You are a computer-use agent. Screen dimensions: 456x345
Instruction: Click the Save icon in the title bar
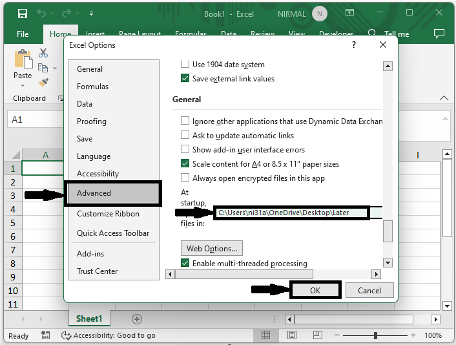[23, 13]
